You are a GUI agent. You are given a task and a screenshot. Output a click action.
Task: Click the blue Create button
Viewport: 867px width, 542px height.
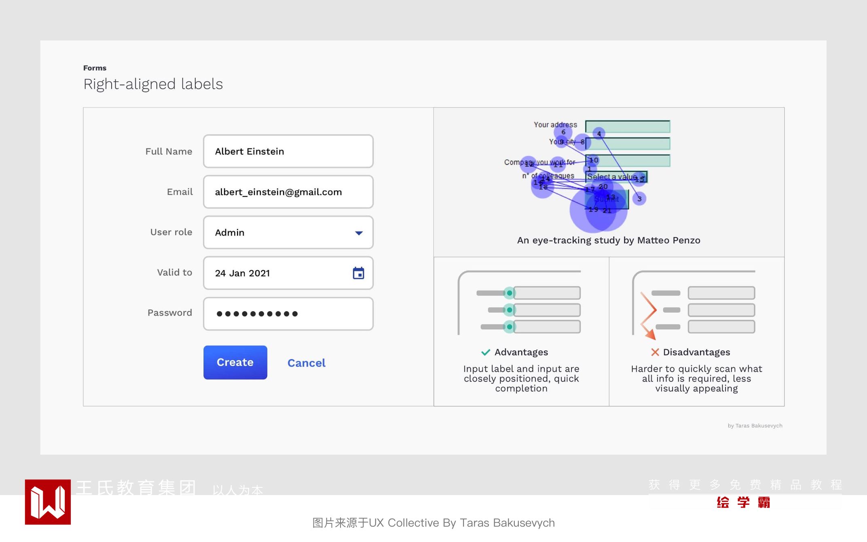(x=235, y=362)
